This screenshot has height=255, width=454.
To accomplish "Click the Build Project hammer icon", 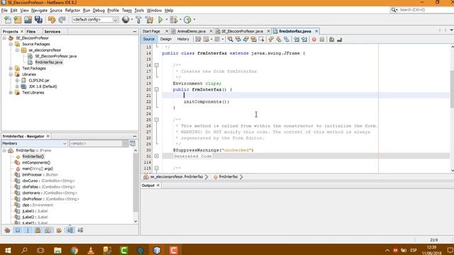I will pos(139,20).
